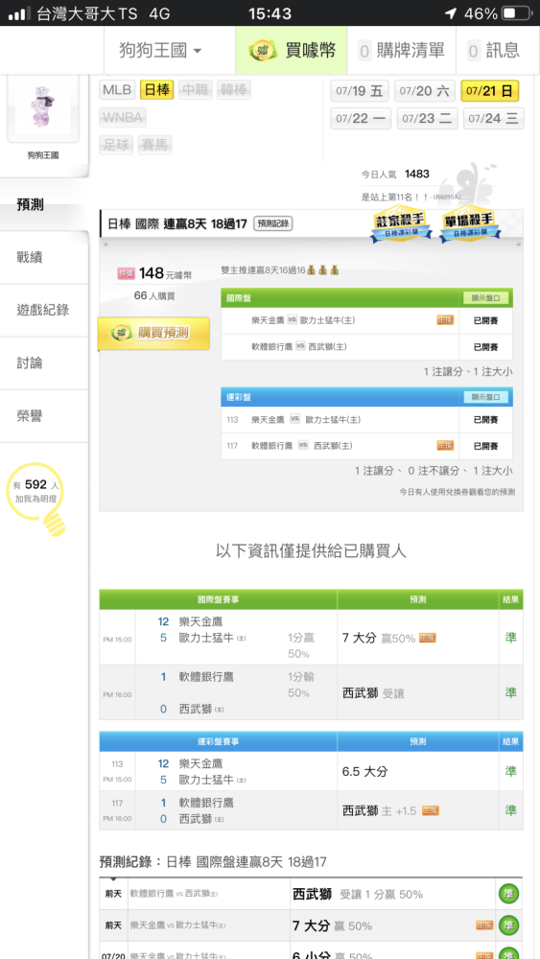Show odds for 運彩盤 via 顯示盤口
The image size is (540, 959).
click(x=485, y=397)
